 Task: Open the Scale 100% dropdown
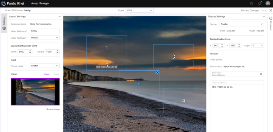[139, 11]
